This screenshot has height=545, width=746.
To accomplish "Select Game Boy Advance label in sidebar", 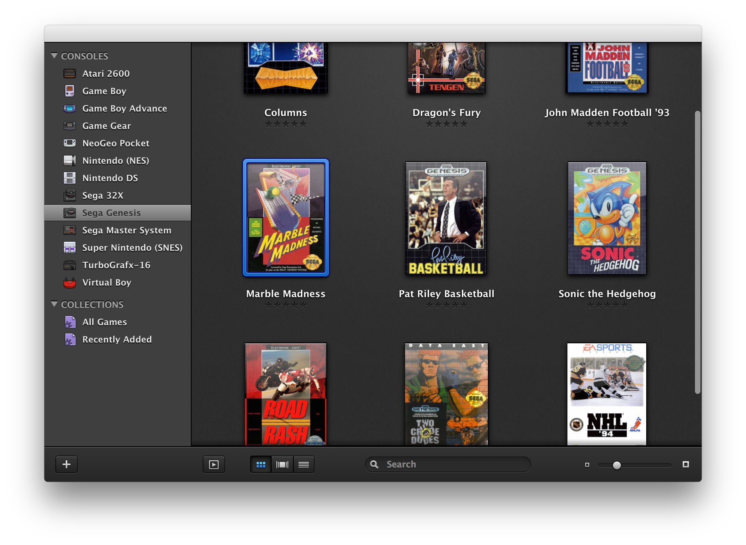I will click(x=125, y=108).
